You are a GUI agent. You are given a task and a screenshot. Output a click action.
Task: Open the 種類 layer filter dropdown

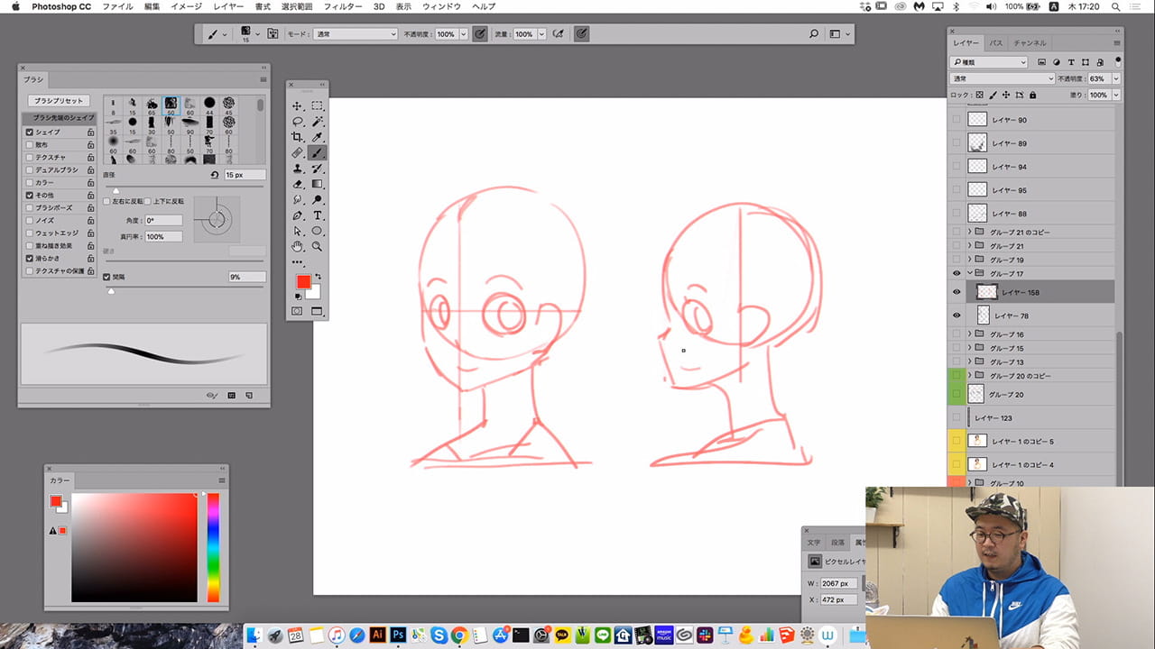[x=989, y=62]
